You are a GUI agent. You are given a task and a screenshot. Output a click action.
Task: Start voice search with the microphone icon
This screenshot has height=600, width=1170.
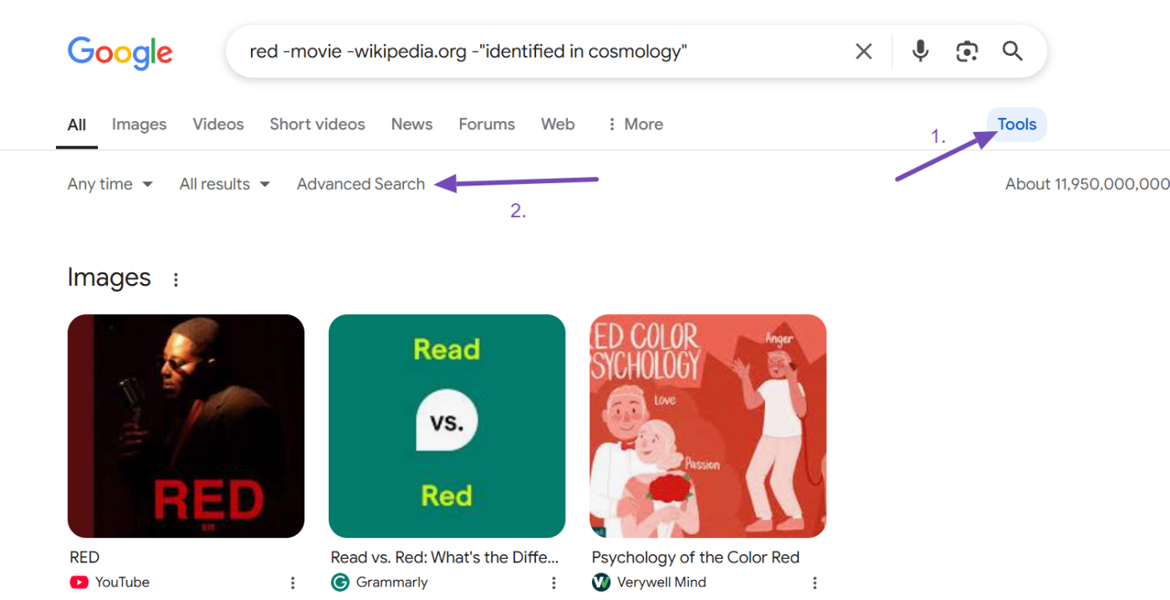[920, 52]
